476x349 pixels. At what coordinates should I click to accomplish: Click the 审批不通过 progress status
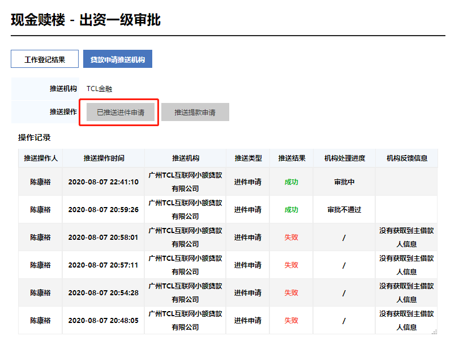(x=344, y=209)
